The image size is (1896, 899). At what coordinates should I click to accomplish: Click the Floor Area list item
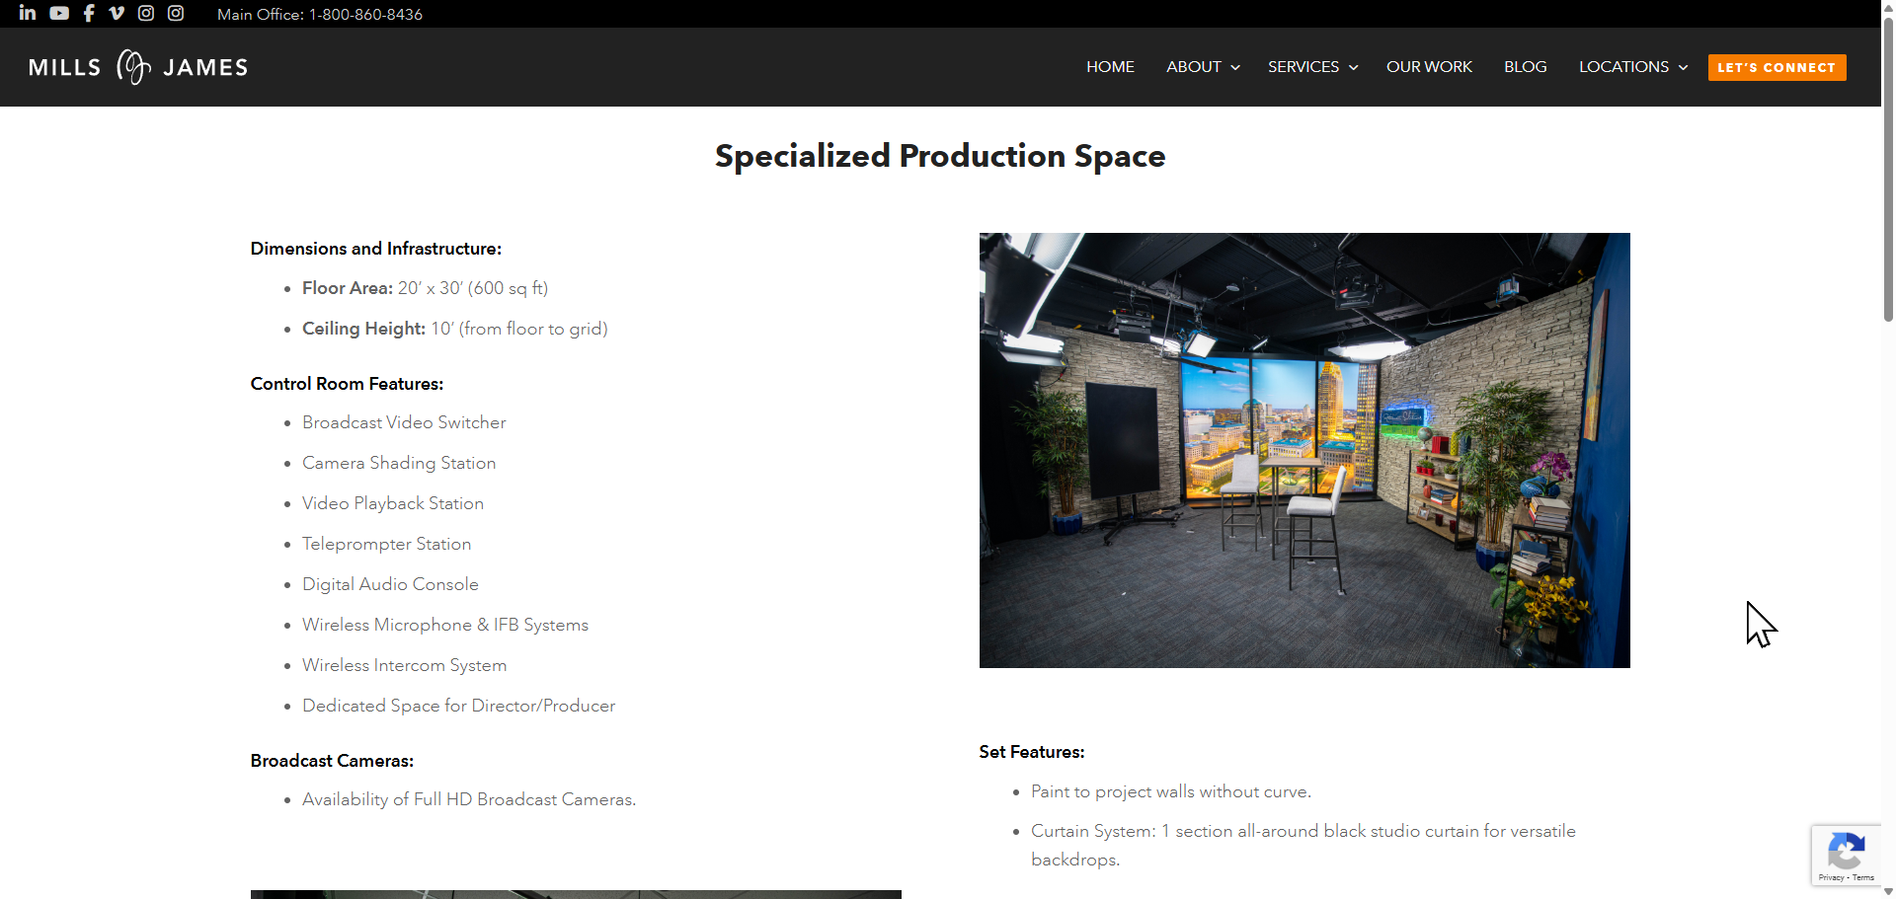pos(425,288)
